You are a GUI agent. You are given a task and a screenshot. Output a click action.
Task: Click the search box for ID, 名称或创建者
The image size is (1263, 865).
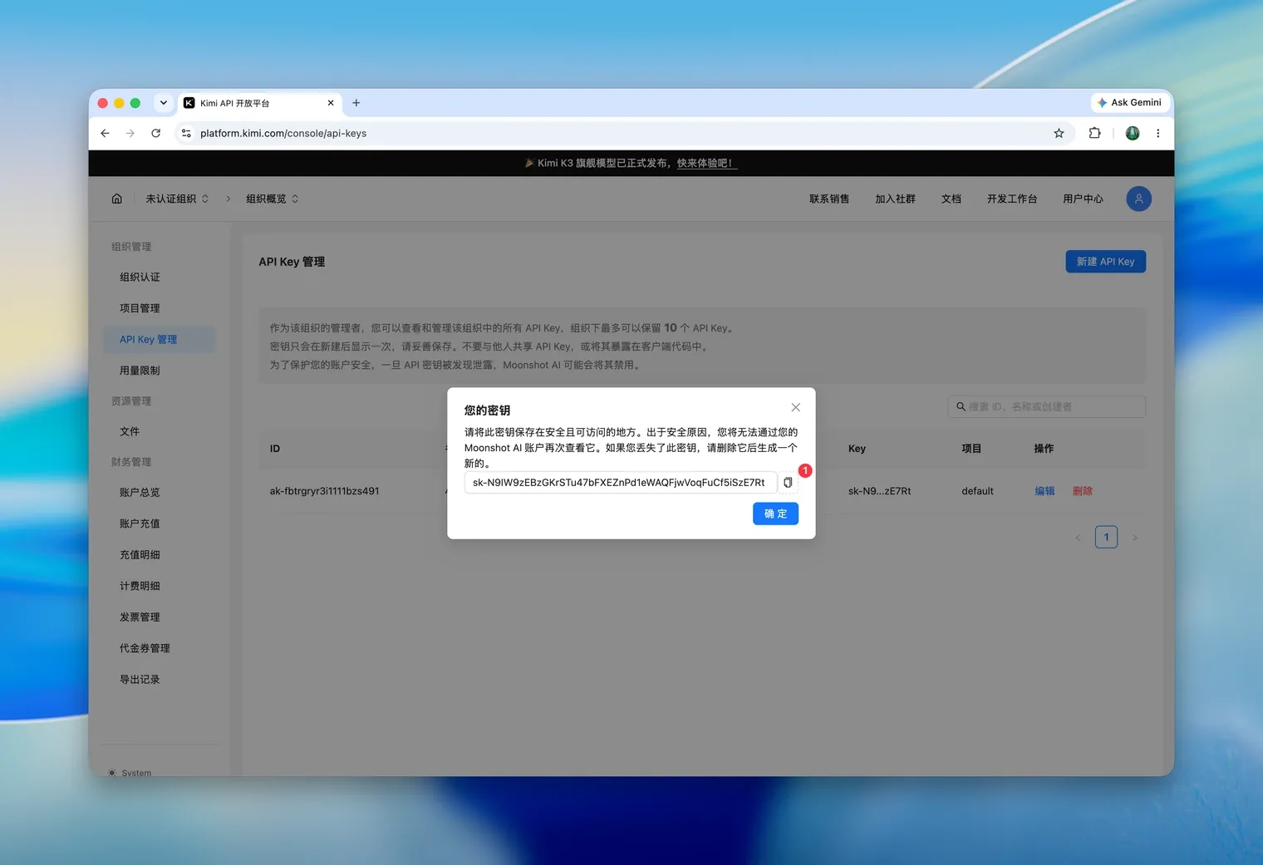click(1046, 406)
